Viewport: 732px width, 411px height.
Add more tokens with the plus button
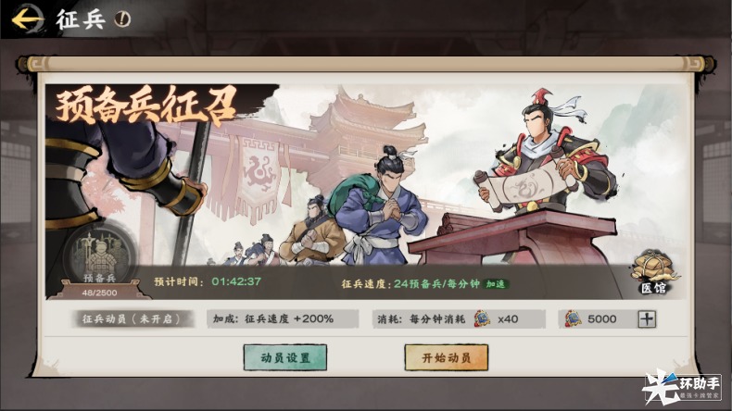click(x=647, y=319)
